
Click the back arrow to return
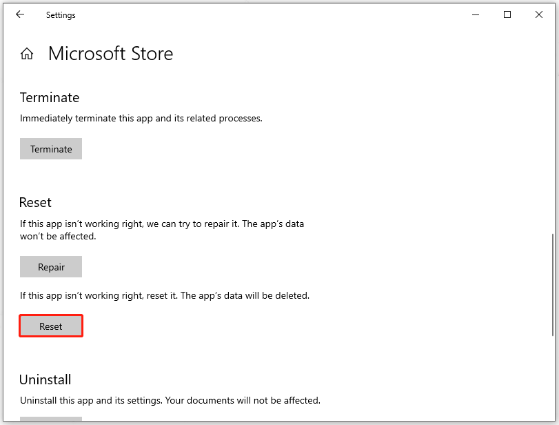(x=19, y=14)
